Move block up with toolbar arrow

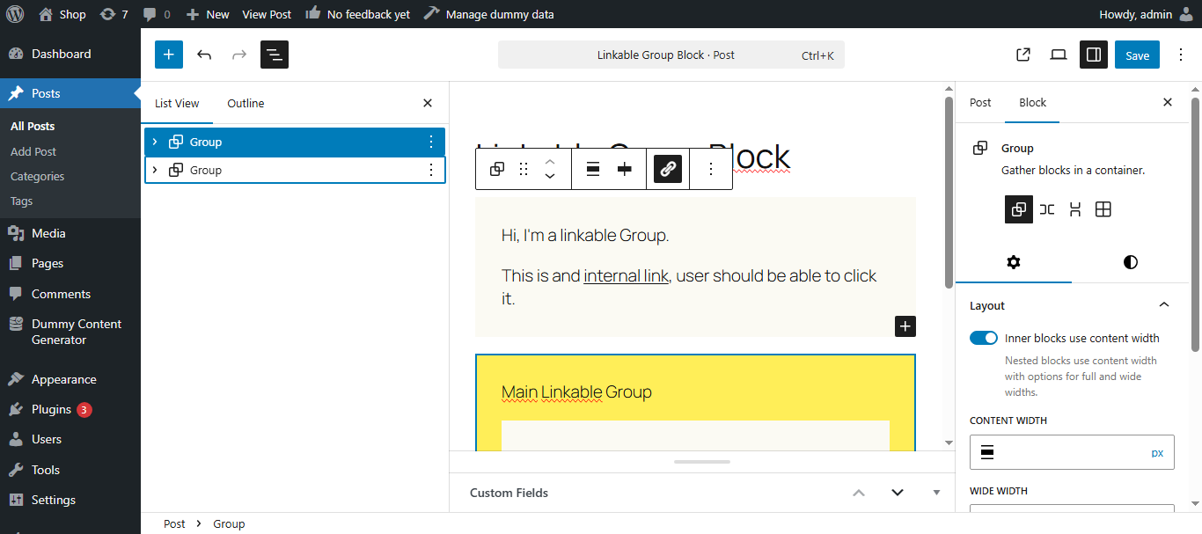click(550, 161)
